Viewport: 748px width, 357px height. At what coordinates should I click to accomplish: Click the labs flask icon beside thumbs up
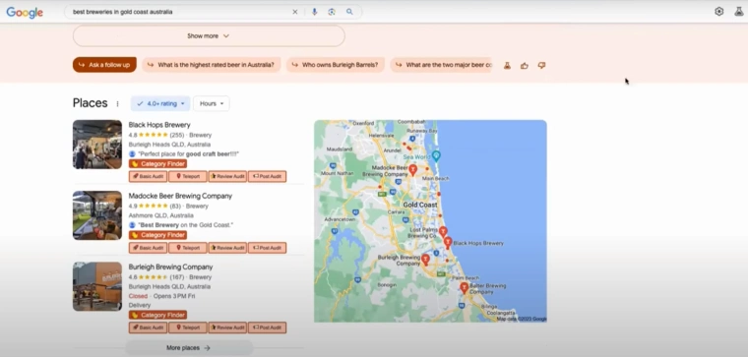tap(507, 65)
